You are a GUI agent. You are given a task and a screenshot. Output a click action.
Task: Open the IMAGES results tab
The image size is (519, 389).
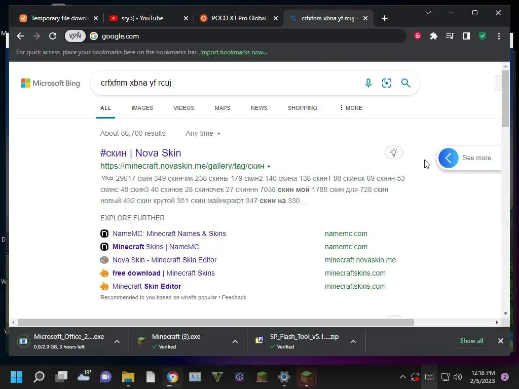pyautogui.click(x=142, y=108)
